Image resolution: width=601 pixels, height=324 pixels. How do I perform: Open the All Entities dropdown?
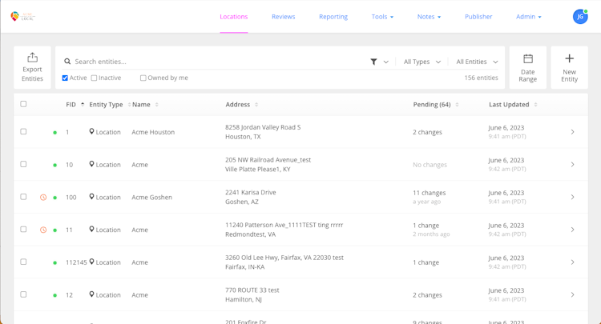[x=477, y=62]
